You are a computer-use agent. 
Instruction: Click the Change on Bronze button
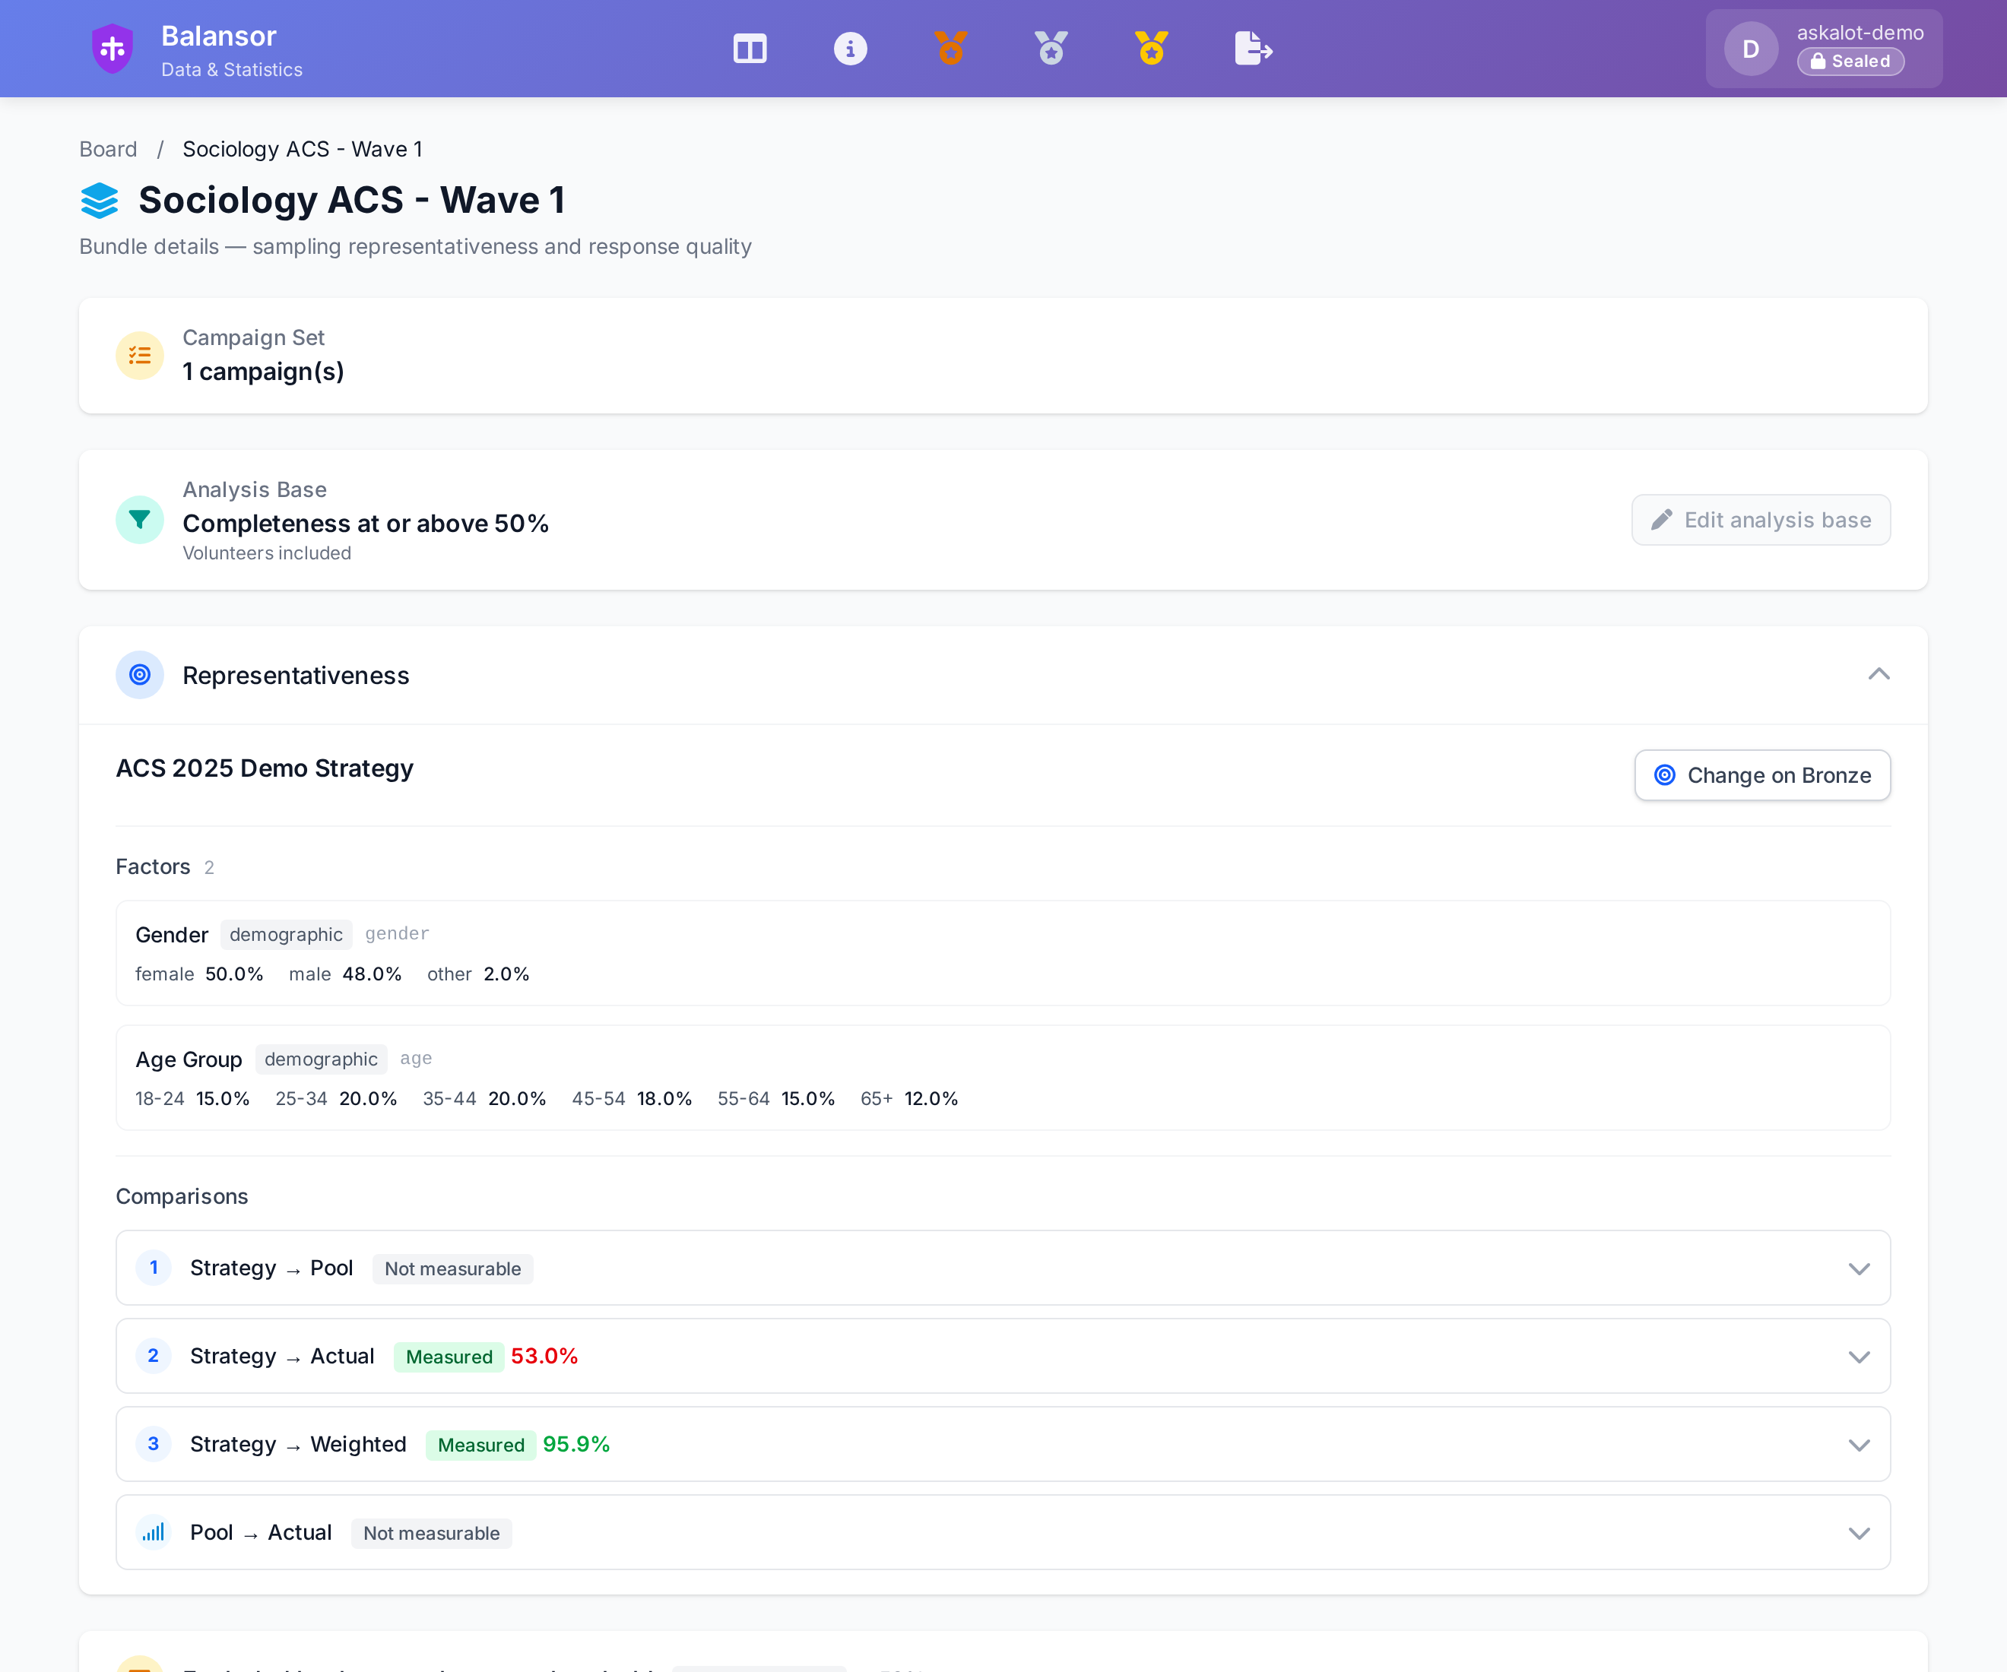(x=1762, y=775)
